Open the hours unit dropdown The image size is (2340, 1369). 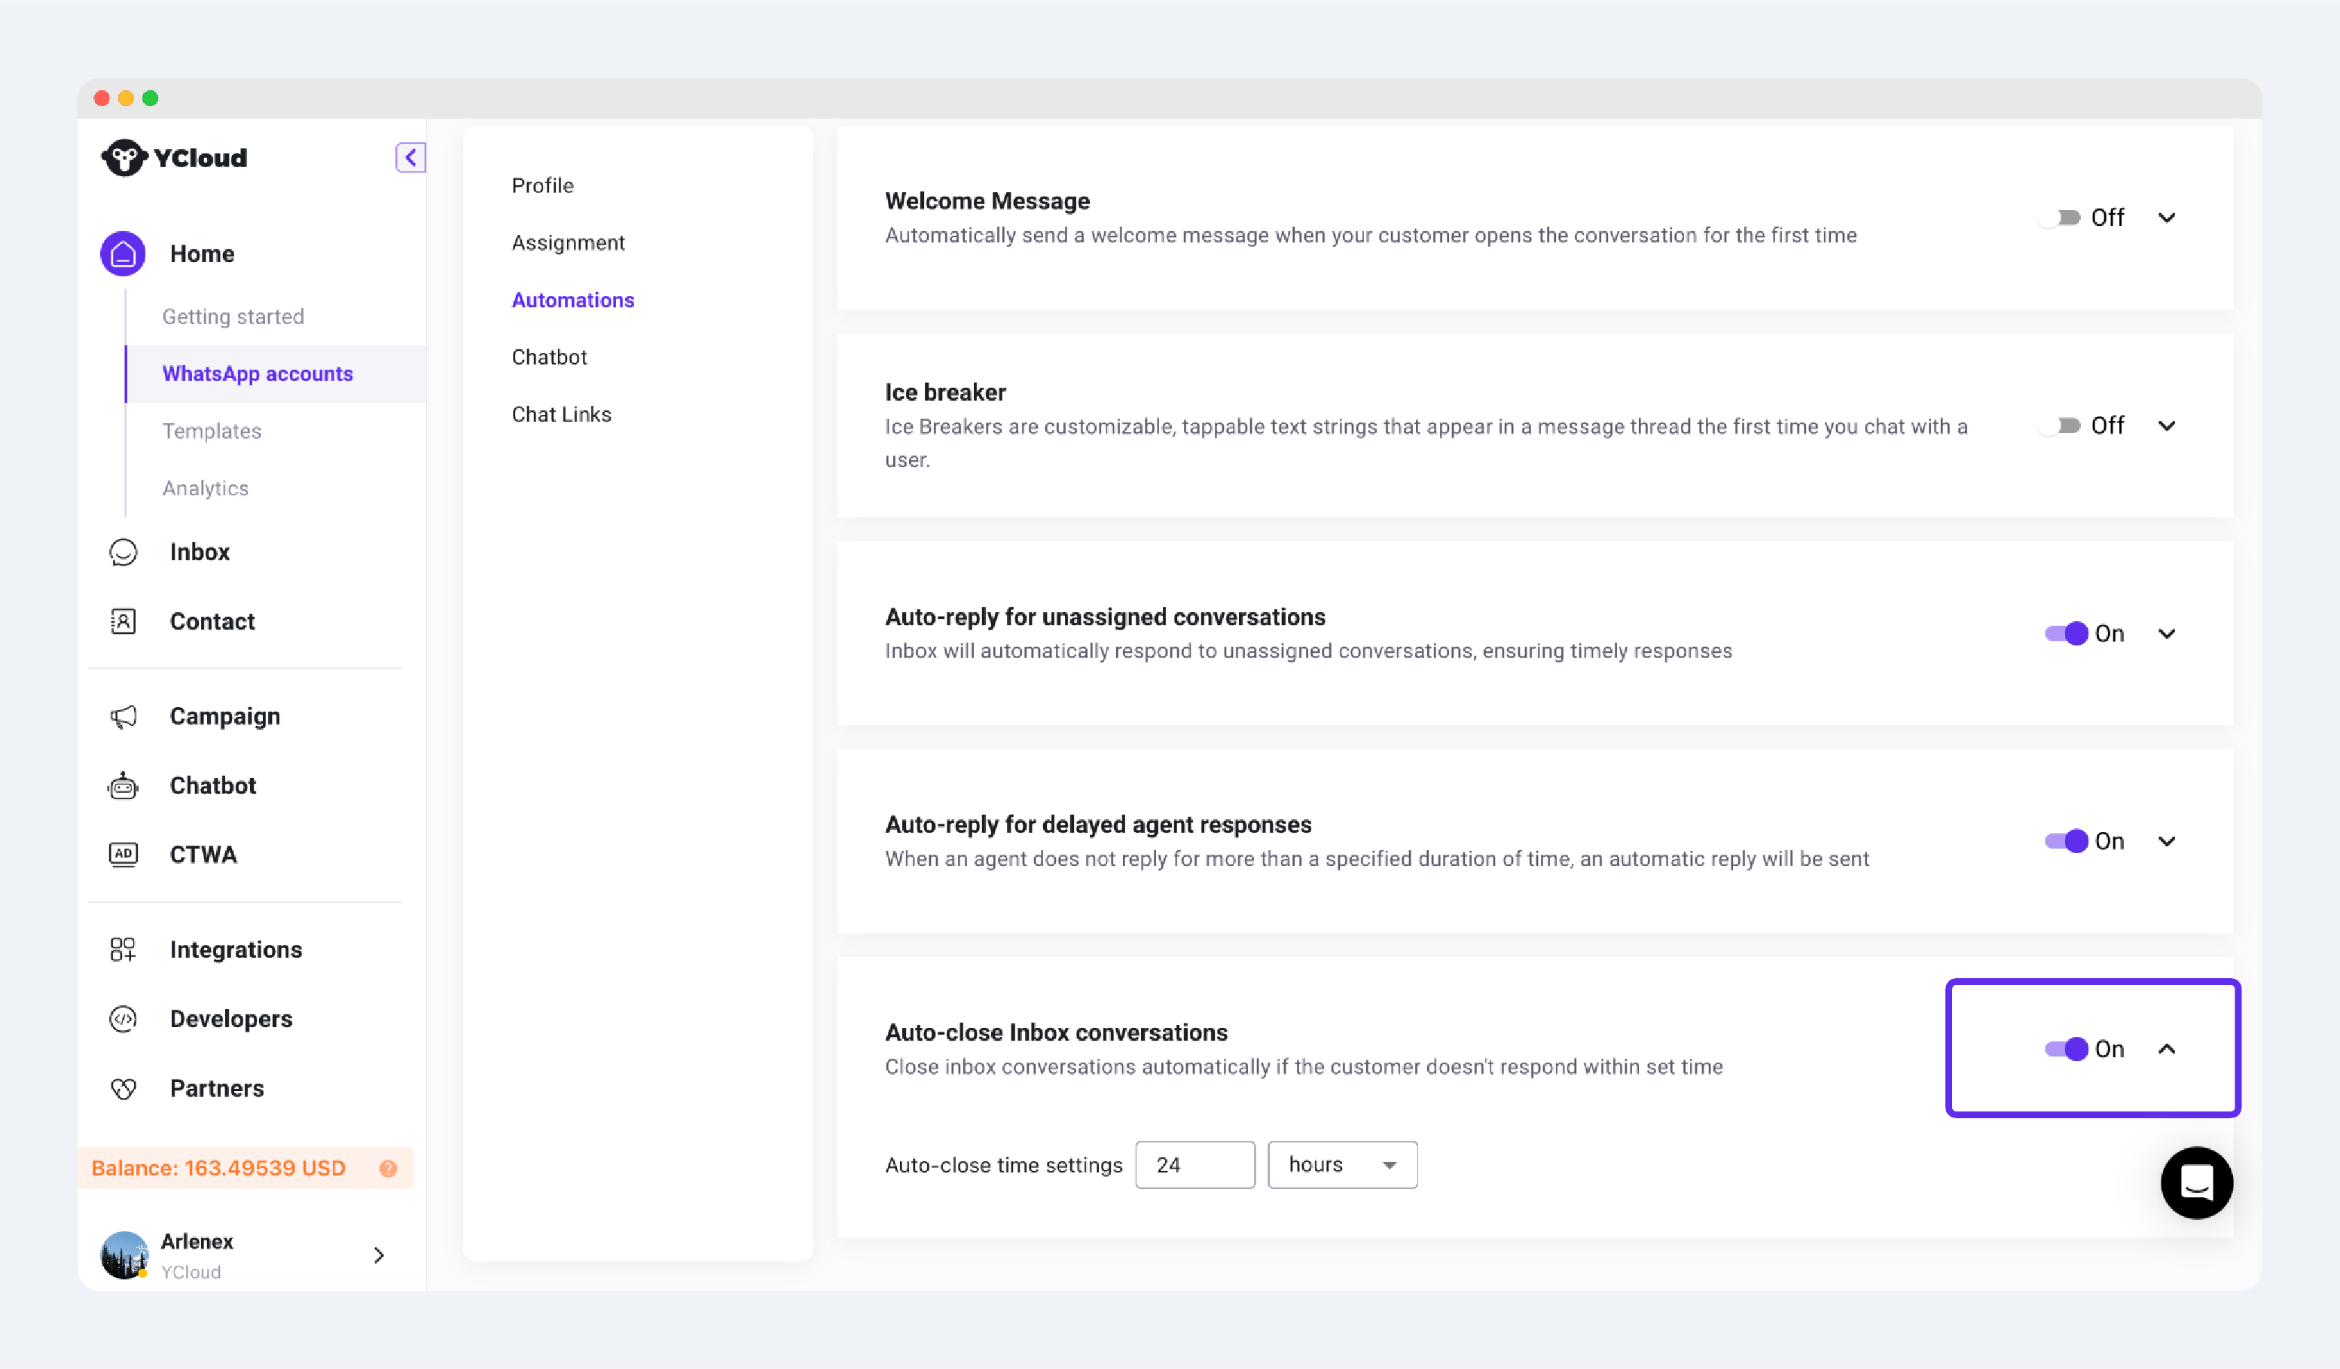click(1342, 1165)
